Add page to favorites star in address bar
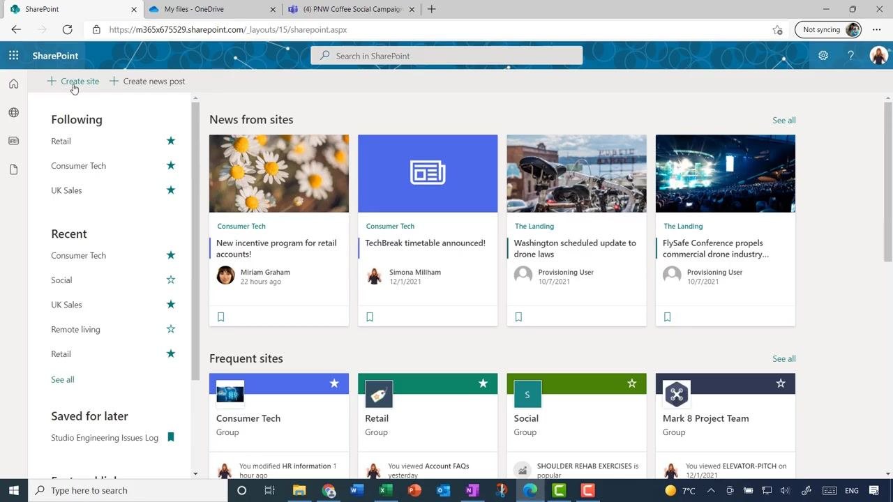893x502 pixels. point(777,29)
